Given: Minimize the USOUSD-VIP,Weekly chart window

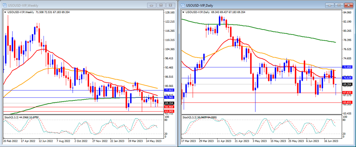Looking at the screenshot, I should coord(151,5).
